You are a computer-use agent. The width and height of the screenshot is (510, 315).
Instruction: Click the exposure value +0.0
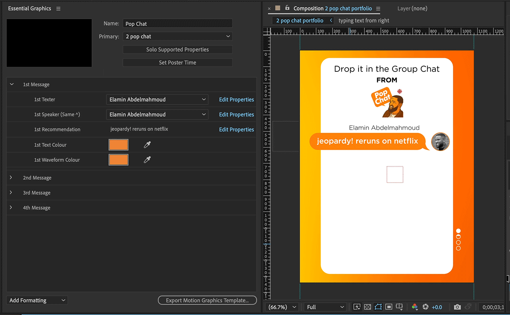tap(437, 307)
